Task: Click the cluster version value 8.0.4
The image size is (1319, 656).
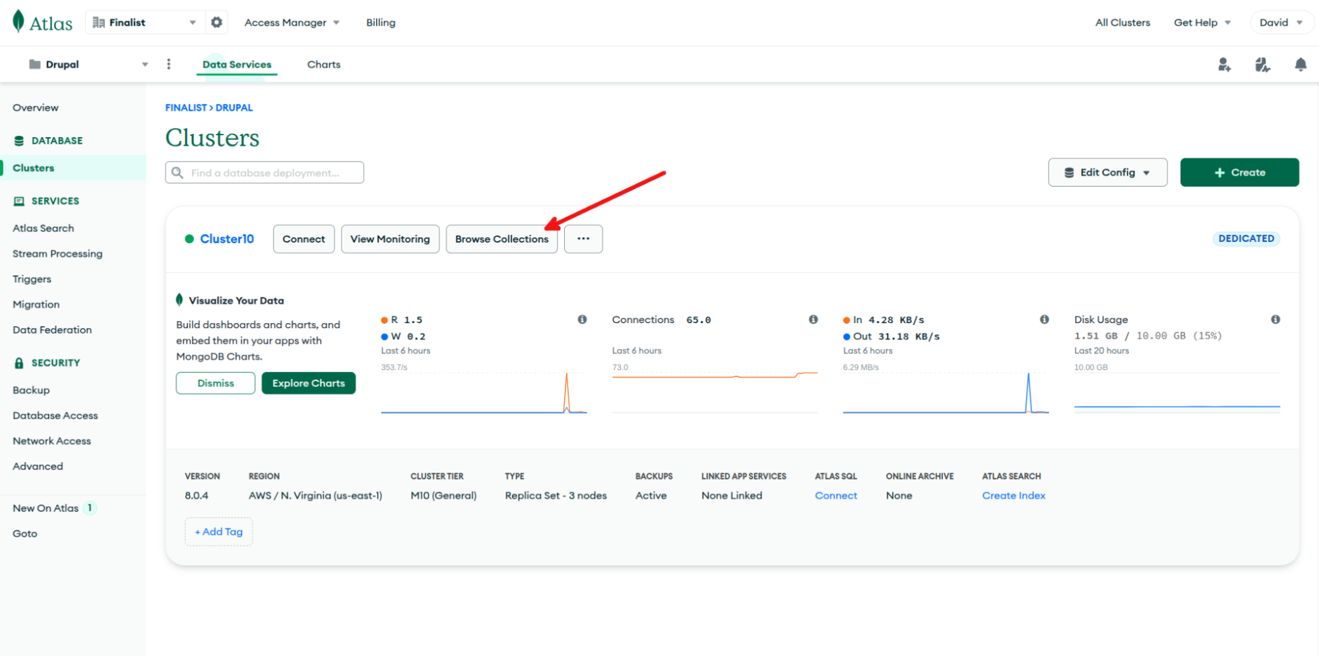Action: [197, 496]
